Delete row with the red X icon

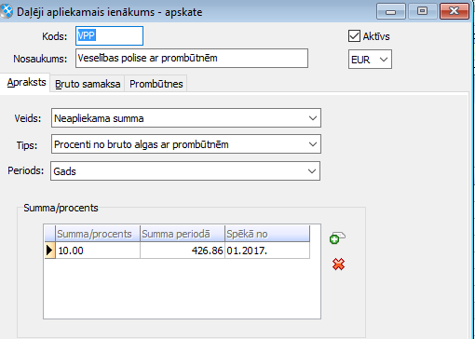point(338,264)
